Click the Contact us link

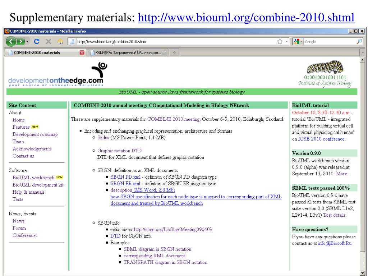[x=23, y=156]
